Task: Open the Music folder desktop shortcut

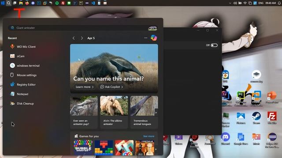Action: (x=256, y=139)
